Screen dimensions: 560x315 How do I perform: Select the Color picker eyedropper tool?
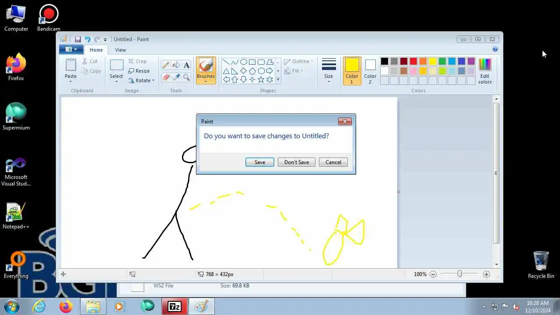pos(176,77)
